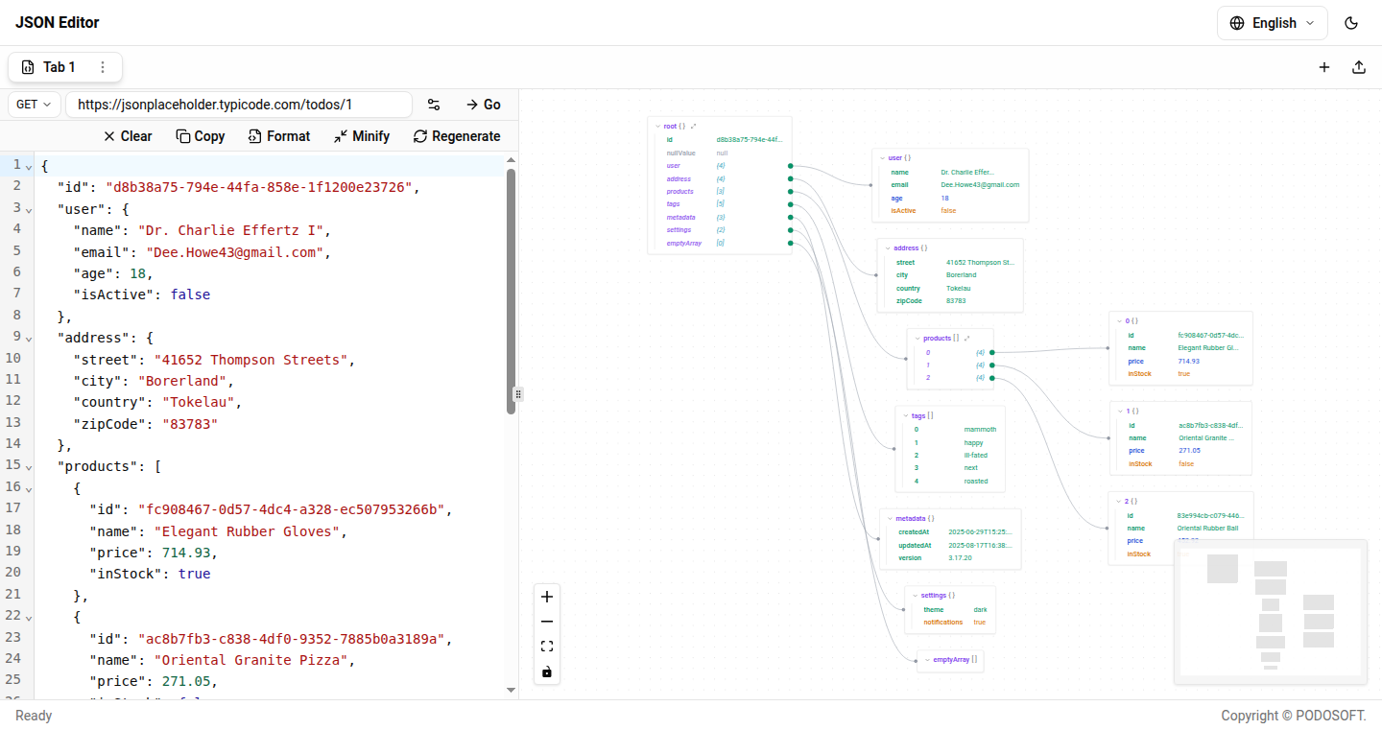
Task: Collapse the fold arrow at line 16
Action: point(29,488)
